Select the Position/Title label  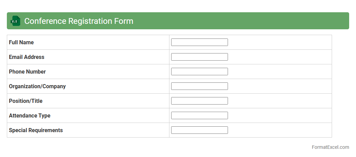[26, 101]
